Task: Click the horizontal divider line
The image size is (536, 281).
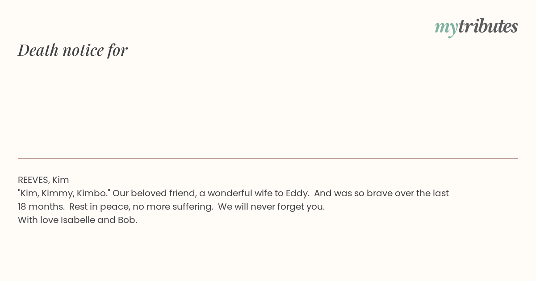Action: coord(268,158)
